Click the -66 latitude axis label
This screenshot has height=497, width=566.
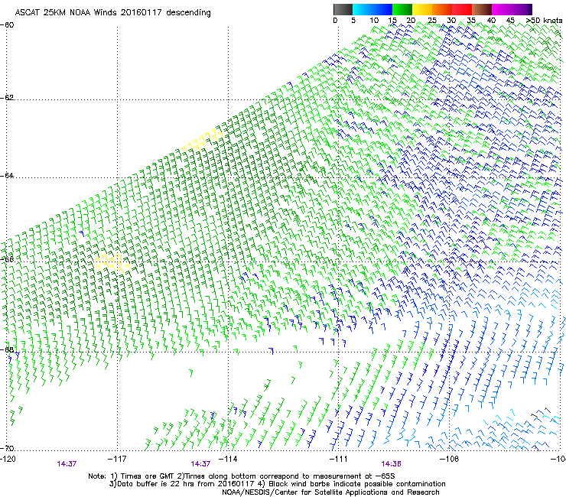pos(7,259)
